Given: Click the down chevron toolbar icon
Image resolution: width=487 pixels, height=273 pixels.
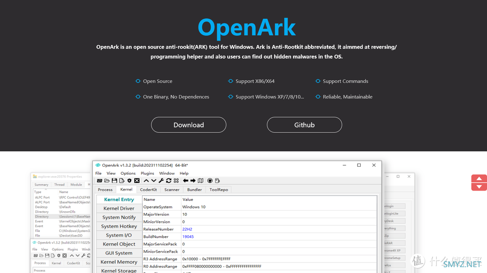Looking at the screenshot, I should point(154,181).
